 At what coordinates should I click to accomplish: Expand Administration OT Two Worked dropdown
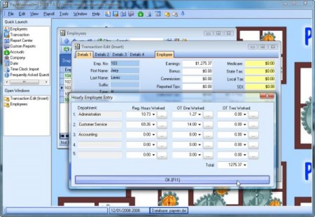tap(245, 114)
